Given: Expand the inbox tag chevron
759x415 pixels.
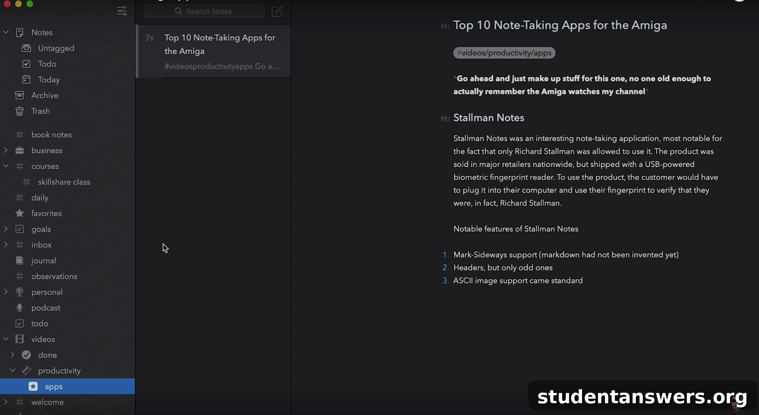Looking at the screenshot, I should 6,245.
